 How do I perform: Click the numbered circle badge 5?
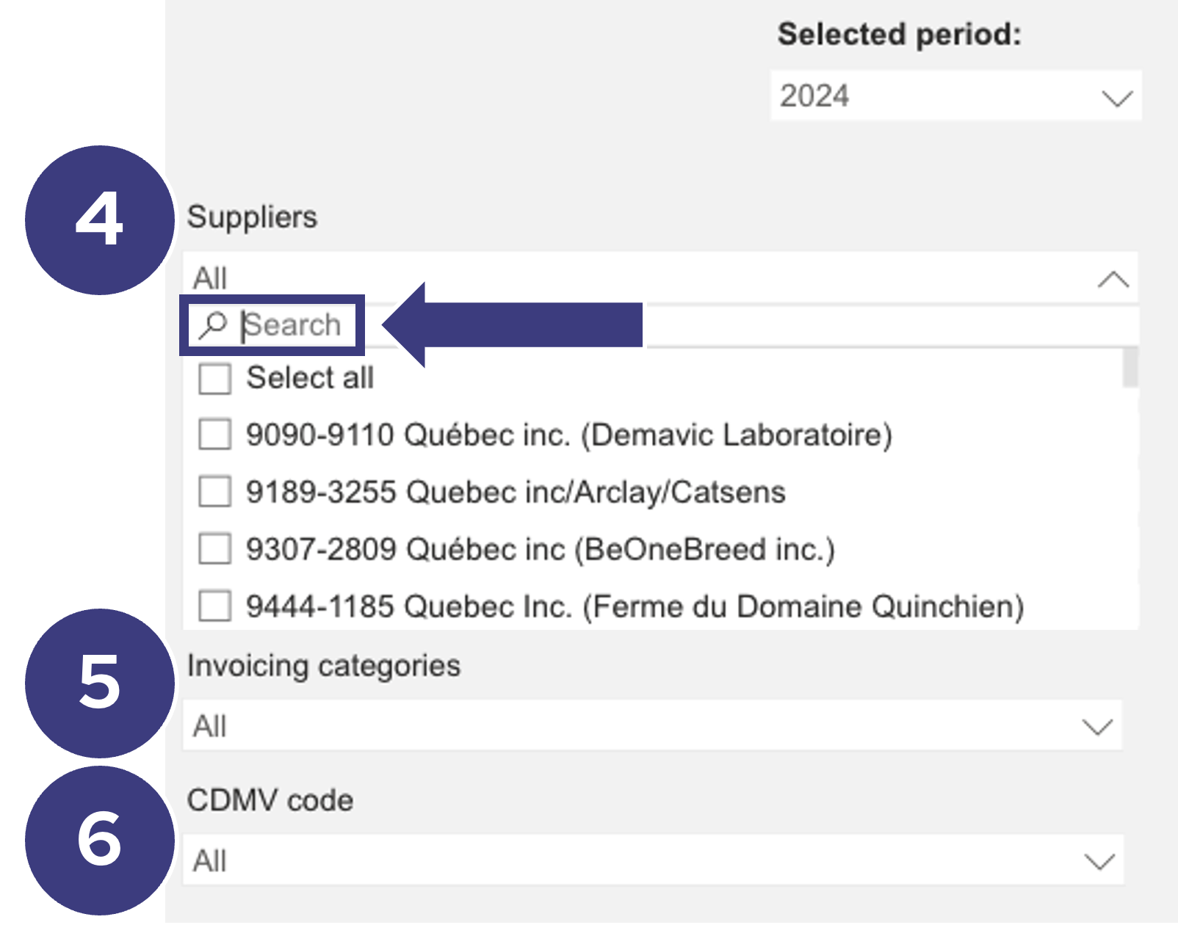click(x=100, y=683)
